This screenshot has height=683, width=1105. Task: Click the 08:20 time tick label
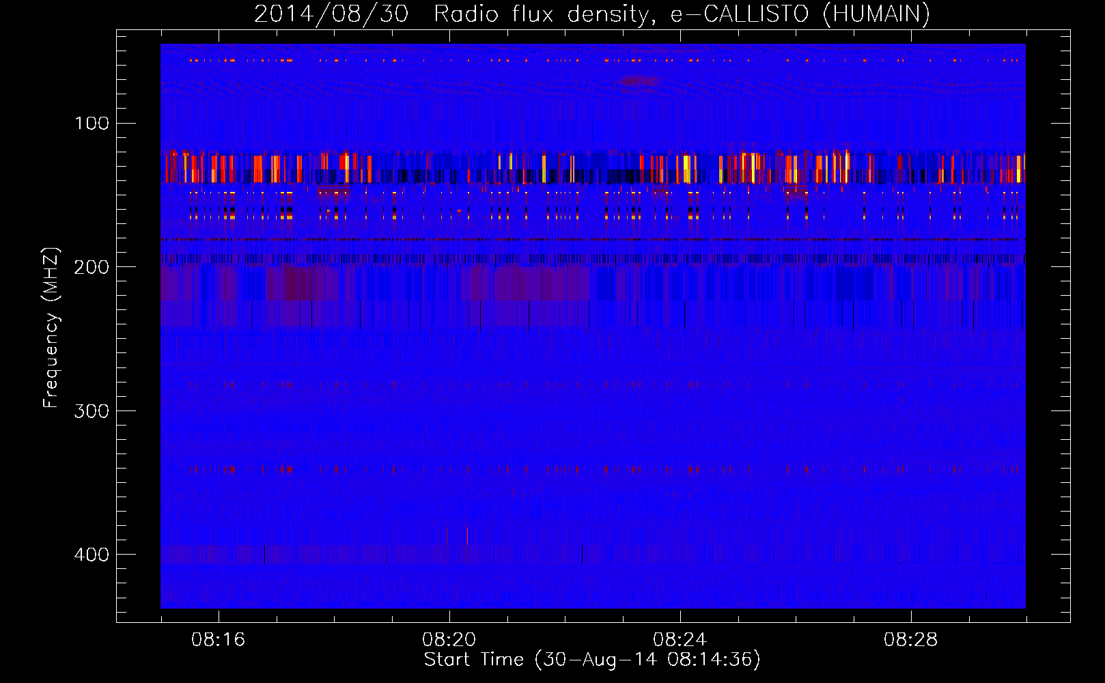point(449,640)
